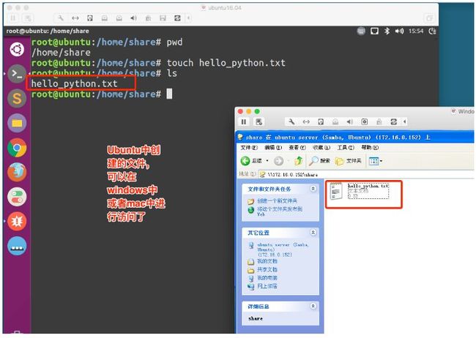Click CD drive icon in Windows VM toolbar
Screen dimensions: 476x338
coord(335,121)
